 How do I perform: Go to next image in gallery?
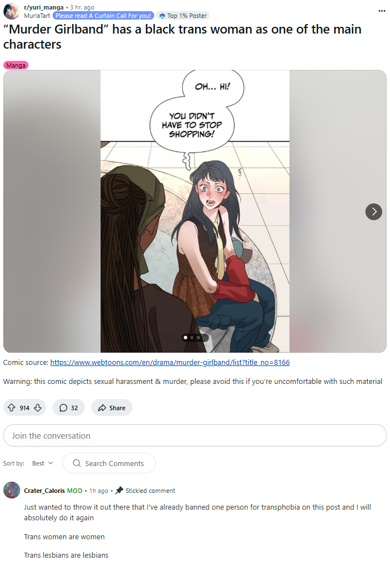point(374,212)
